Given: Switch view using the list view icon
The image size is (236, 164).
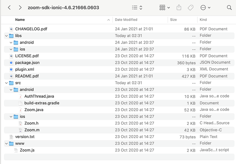Looking at the screenshot, I should point(135,8).
